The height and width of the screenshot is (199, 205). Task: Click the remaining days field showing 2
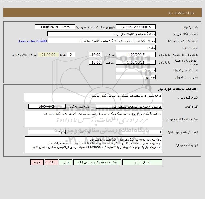[x=71, y=54]
